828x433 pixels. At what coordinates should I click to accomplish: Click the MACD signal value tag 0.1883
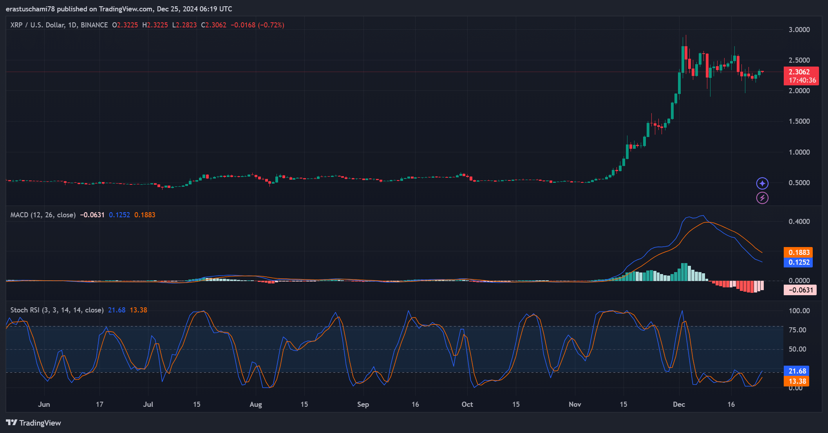coord(798,253)
